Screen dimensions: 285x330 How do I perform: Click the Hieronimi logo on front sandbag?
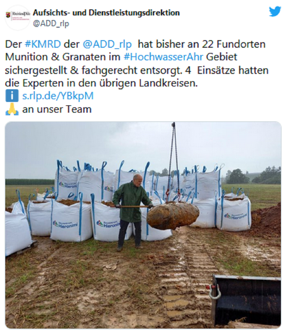pos(65,225)
